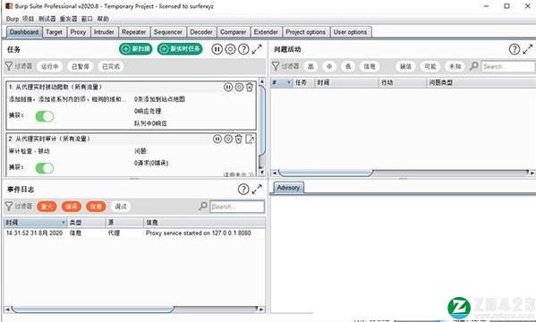
Task: Toggle Certain (确信) confidence filter
Action: pyautogui.click(x=405, y=66)
